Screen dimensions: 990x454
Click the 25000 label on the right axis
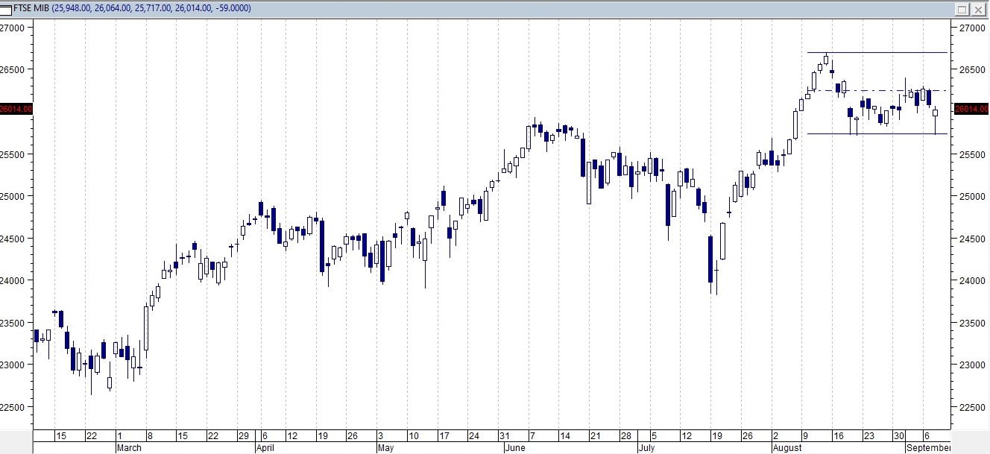972,197
